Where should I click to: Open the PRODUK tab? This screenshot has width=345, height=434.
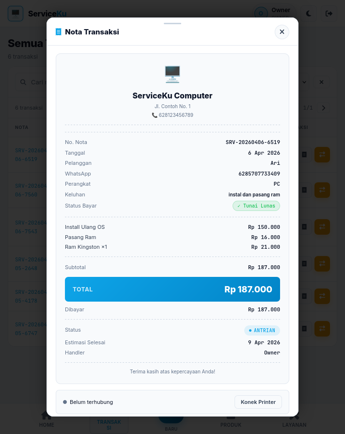coord(231,419)
